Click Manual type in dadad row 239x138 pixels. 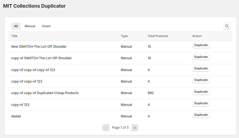coord(126,116)
